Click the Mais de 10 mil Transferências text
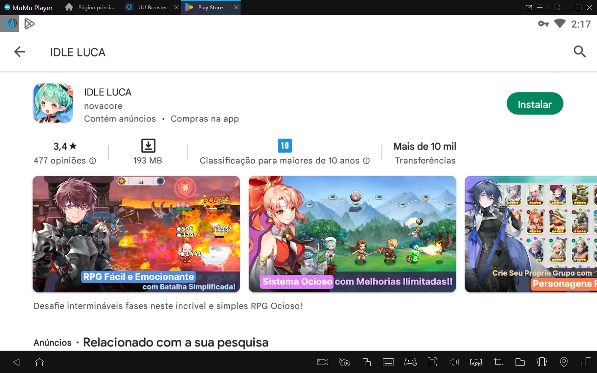 (425, 153)
